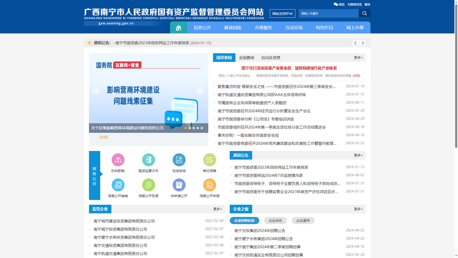Go to next notice with right arrow
The height and width of the screenshot is (258, 458).
pos(363,43)
